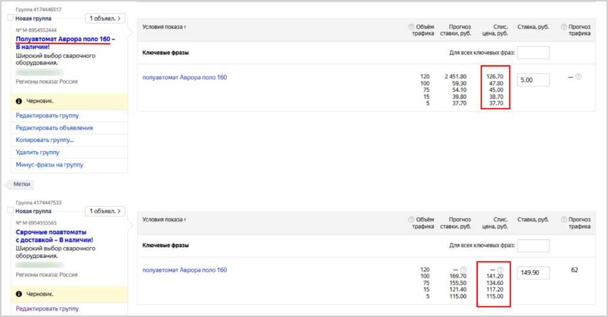
Task: Sort by Условия показа in first table
Action: click(164, 27)
